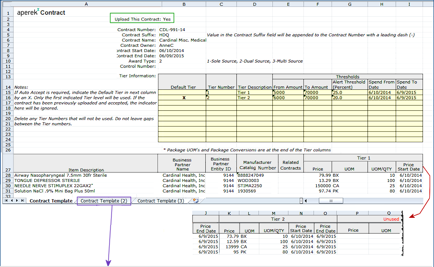Jump to last sheet navigation arrow
The image size is (434, 267).
point(22,201)
